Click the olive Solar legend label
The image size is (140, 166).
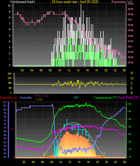point(39,99)
